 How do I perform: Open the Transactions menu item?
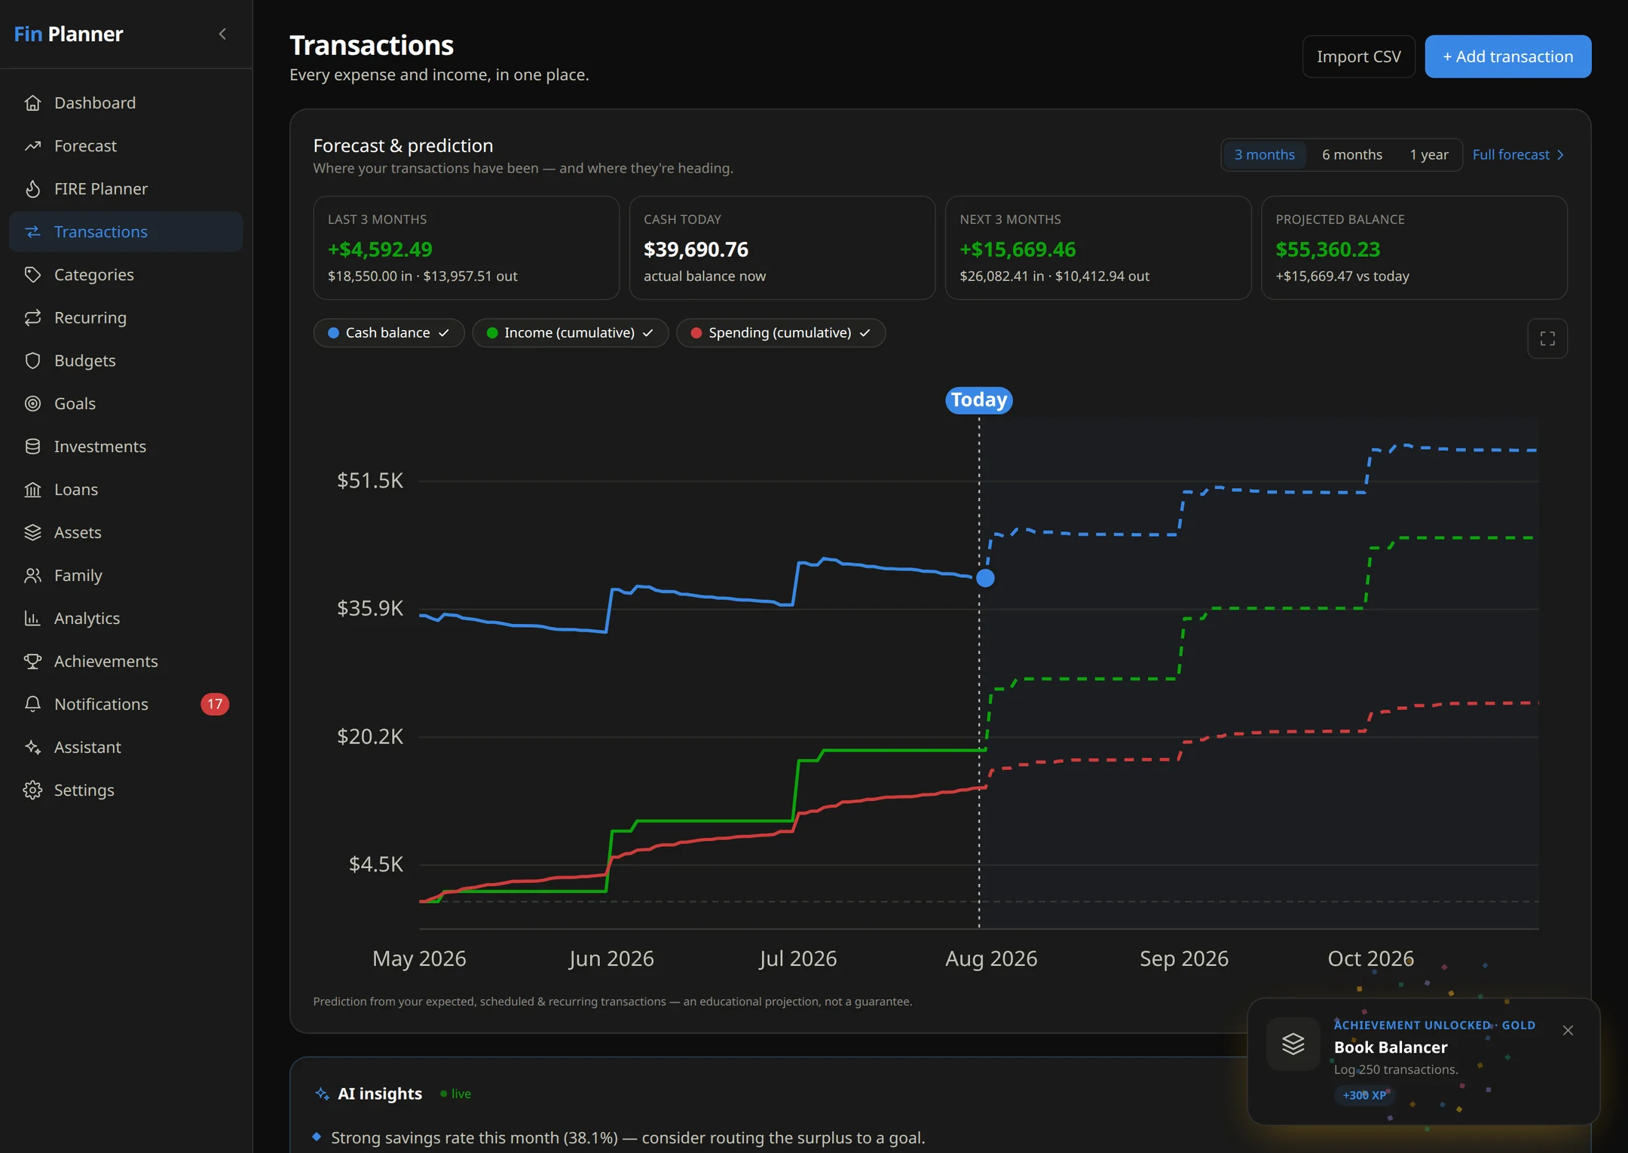[x=126, y=232]
